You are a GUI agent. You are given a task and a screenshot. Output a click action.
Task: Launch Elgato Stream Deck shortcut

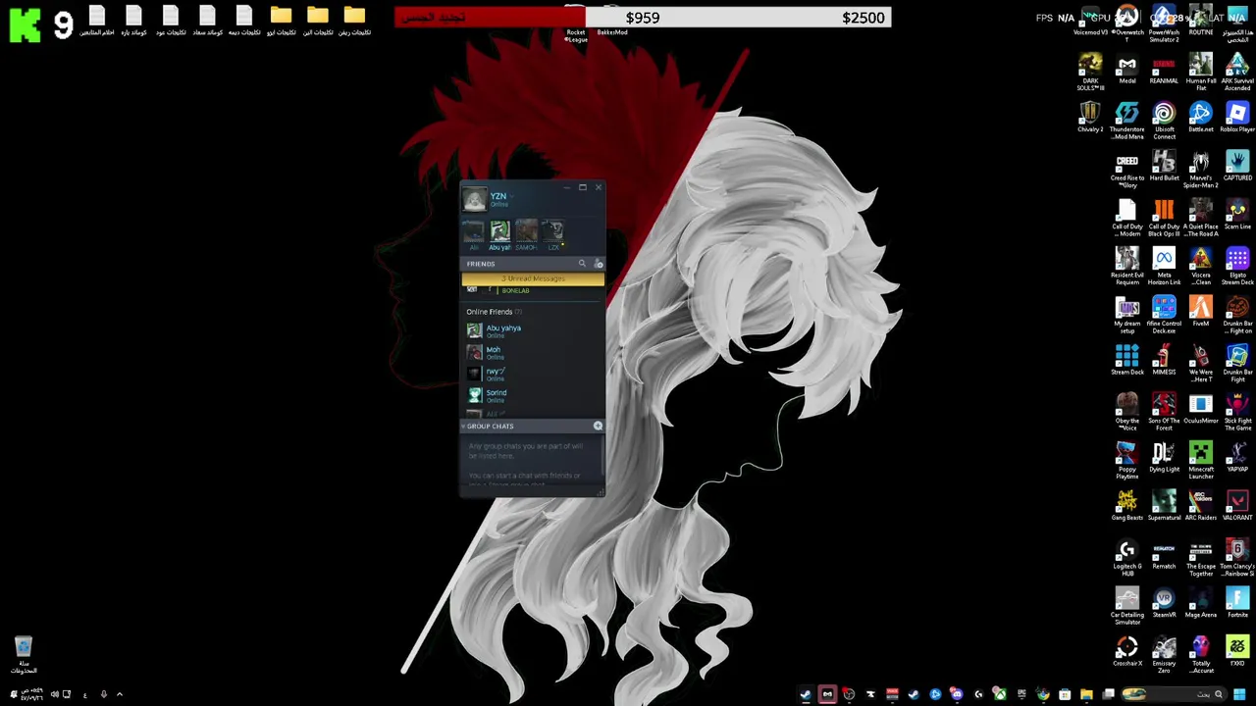(x=1237, y=267)
